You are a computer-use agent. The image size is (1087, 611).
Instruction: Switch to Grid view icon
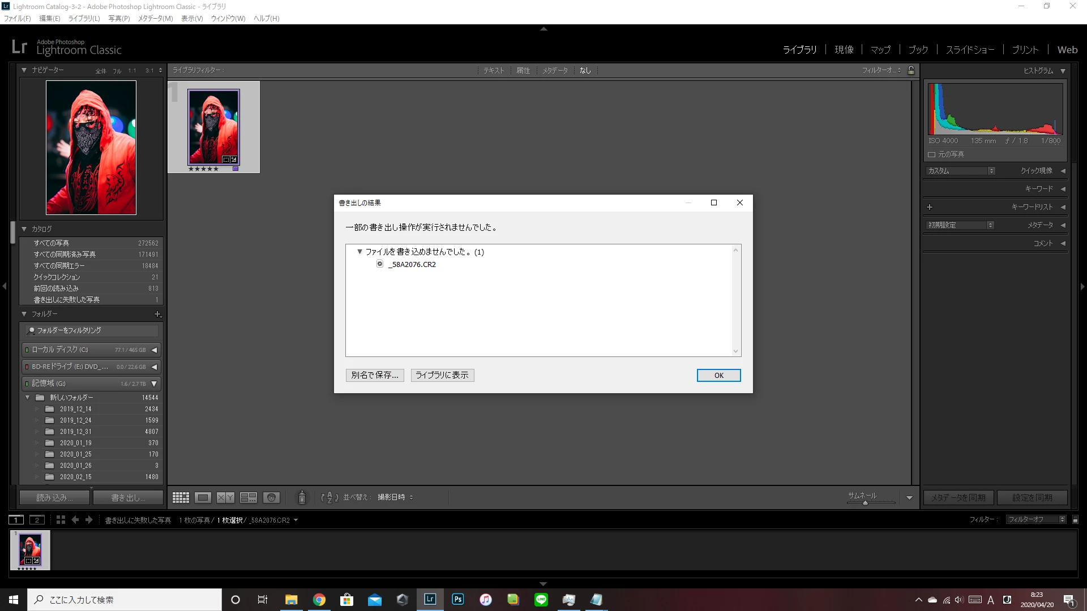181,497
